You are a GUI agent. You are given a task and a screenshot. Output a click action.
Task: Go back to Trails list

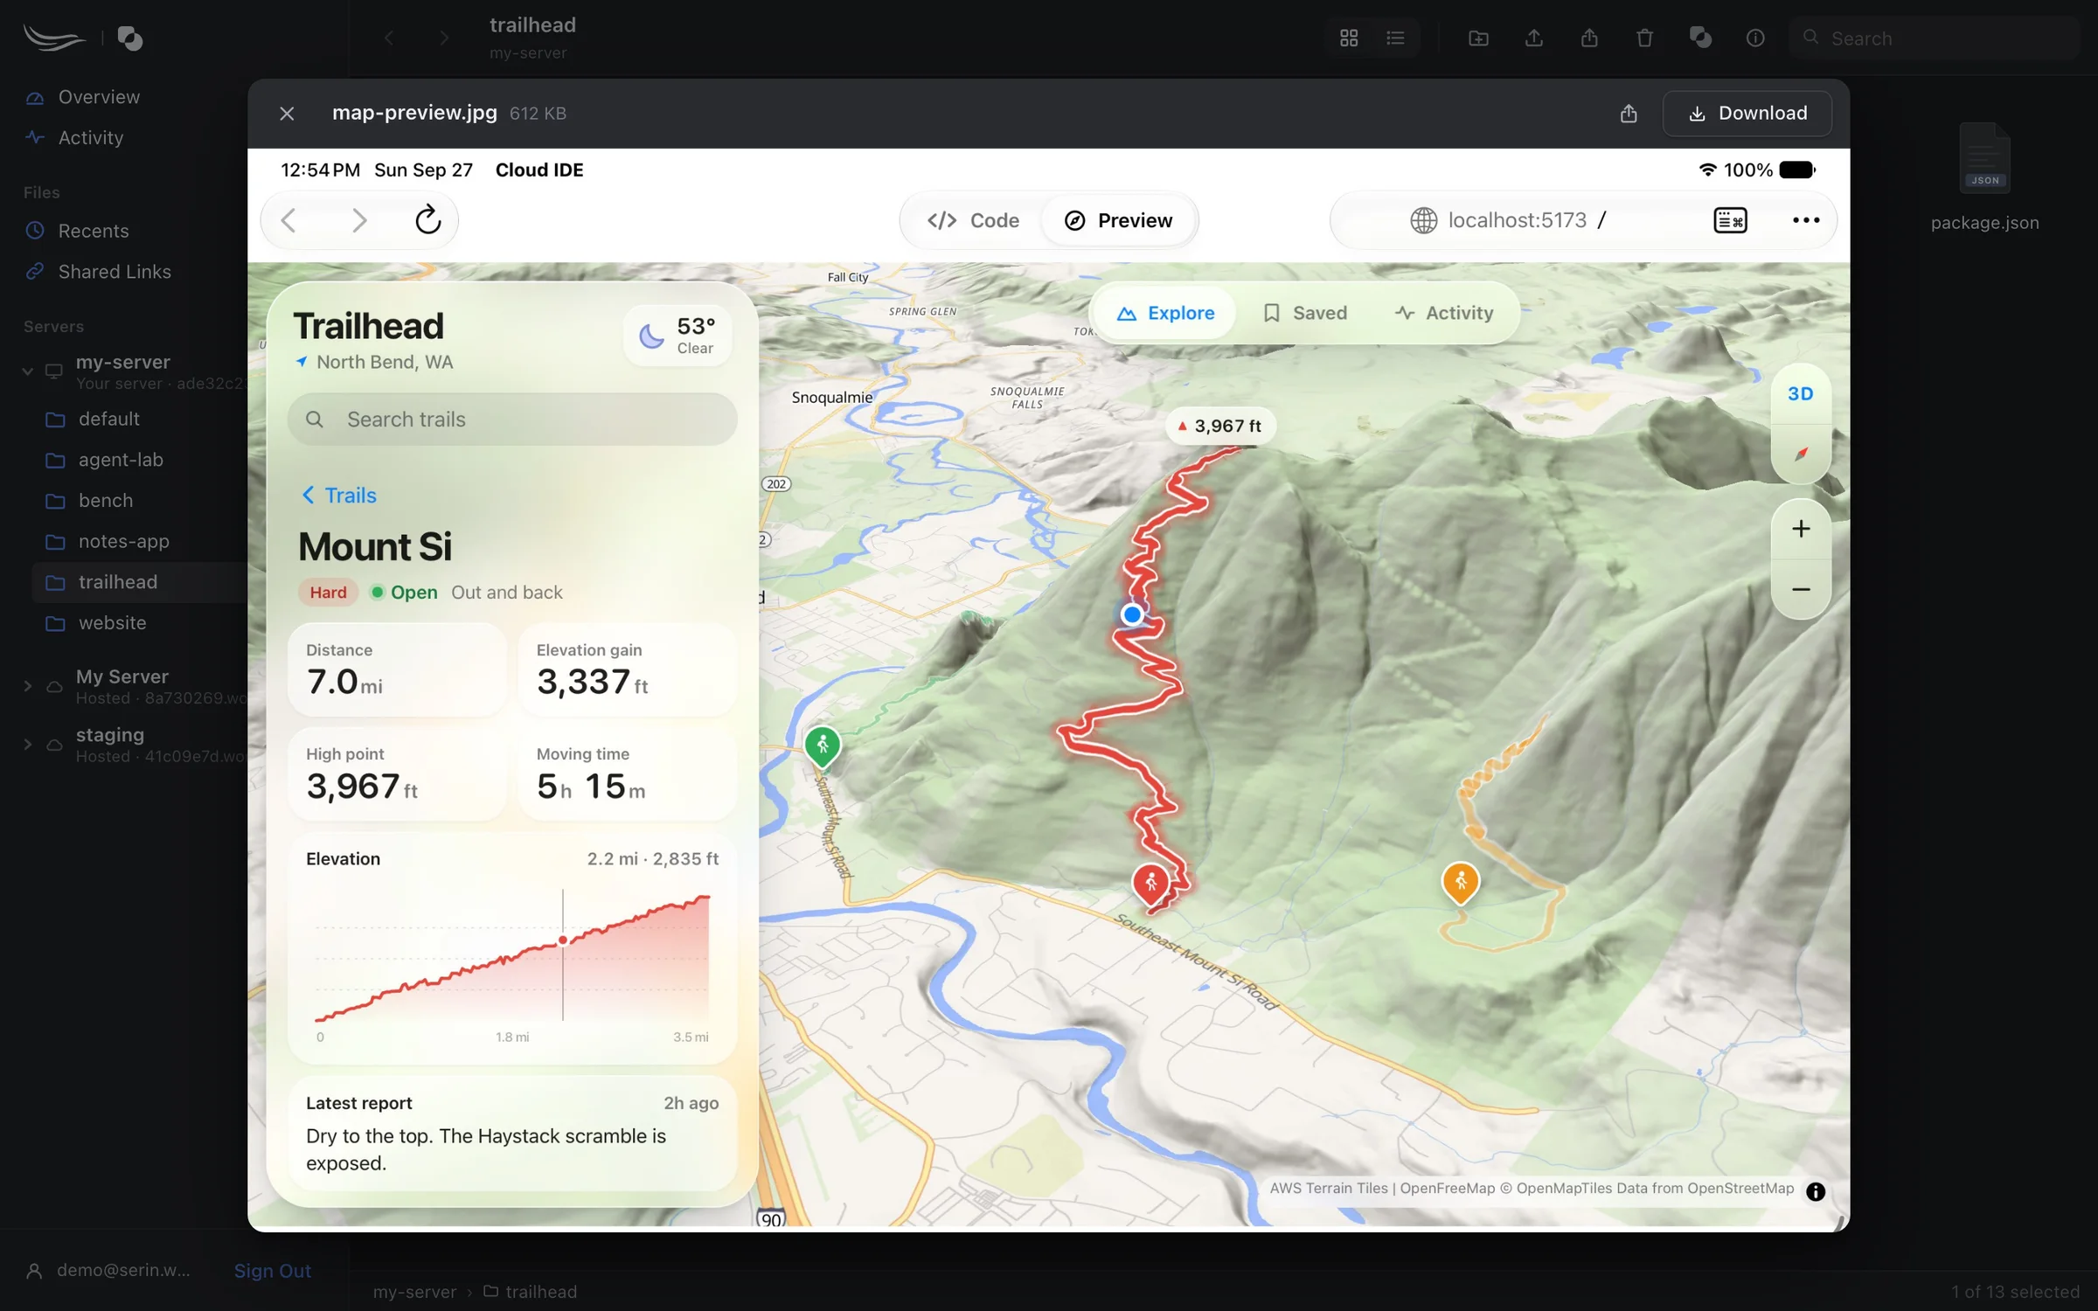pyautogui.click(x=339, y=496)
